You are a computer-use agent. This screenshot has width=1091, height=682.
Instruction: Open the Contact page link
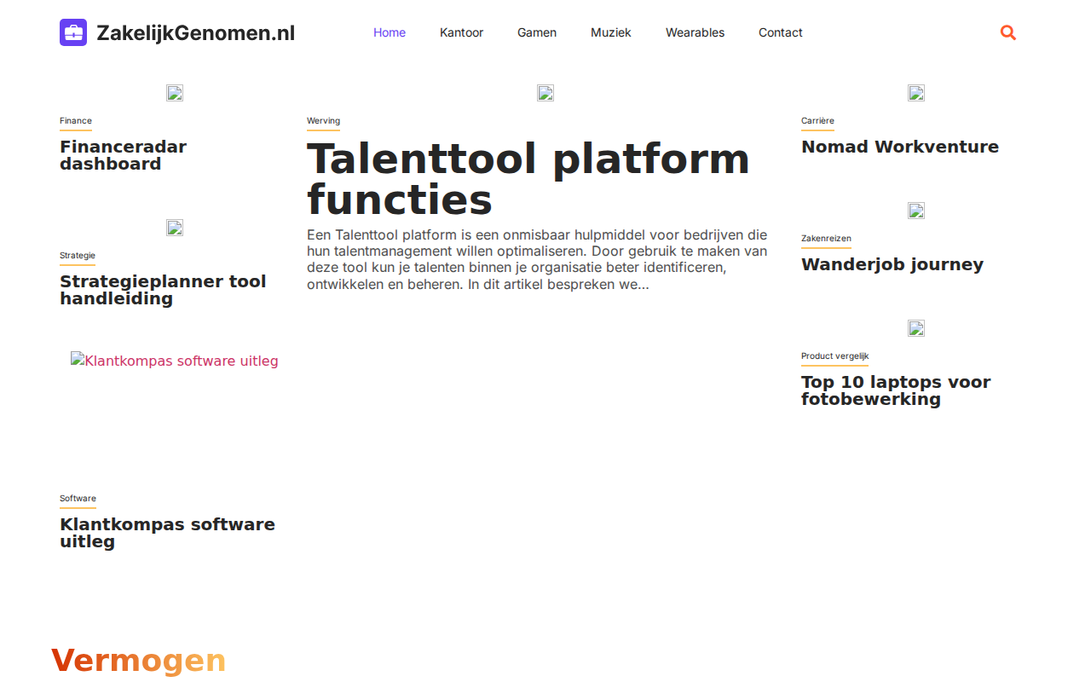point(781,32)
